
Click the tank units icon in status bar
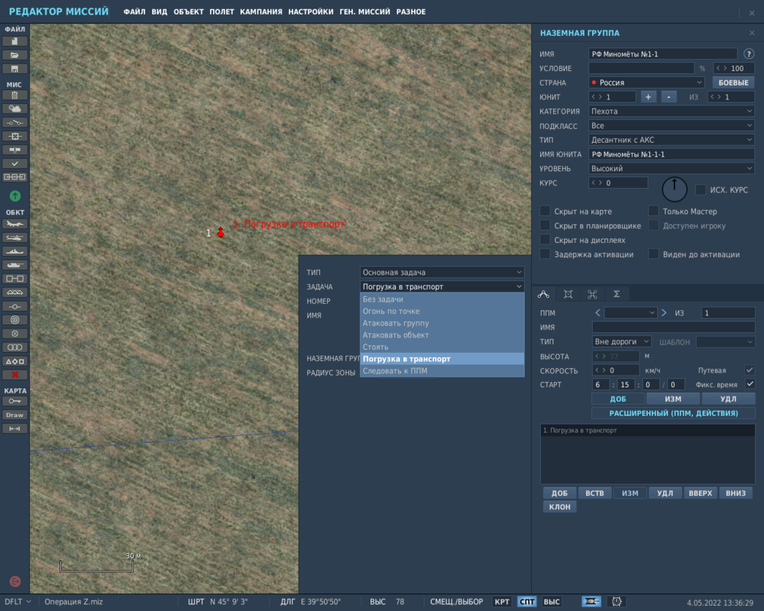[591, 601]
